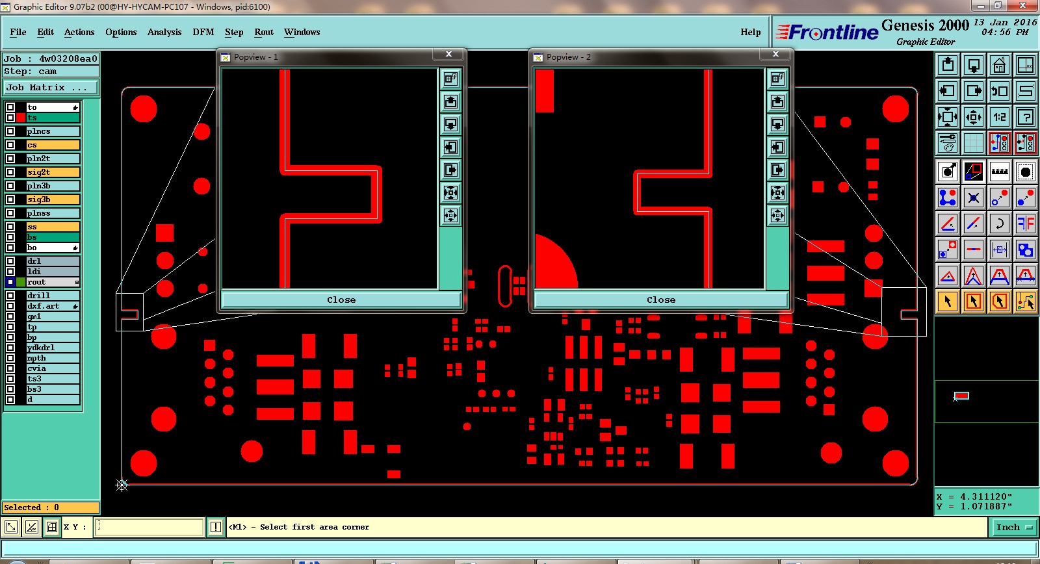Viewport: 1040px width, 564px height.
Task: Click the pan left icon in Popview - 2
Action: (777, 147)
